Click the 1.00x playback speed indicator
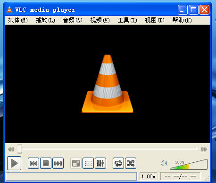The width and height of the screenshot is (216, 183). point(149,176)
